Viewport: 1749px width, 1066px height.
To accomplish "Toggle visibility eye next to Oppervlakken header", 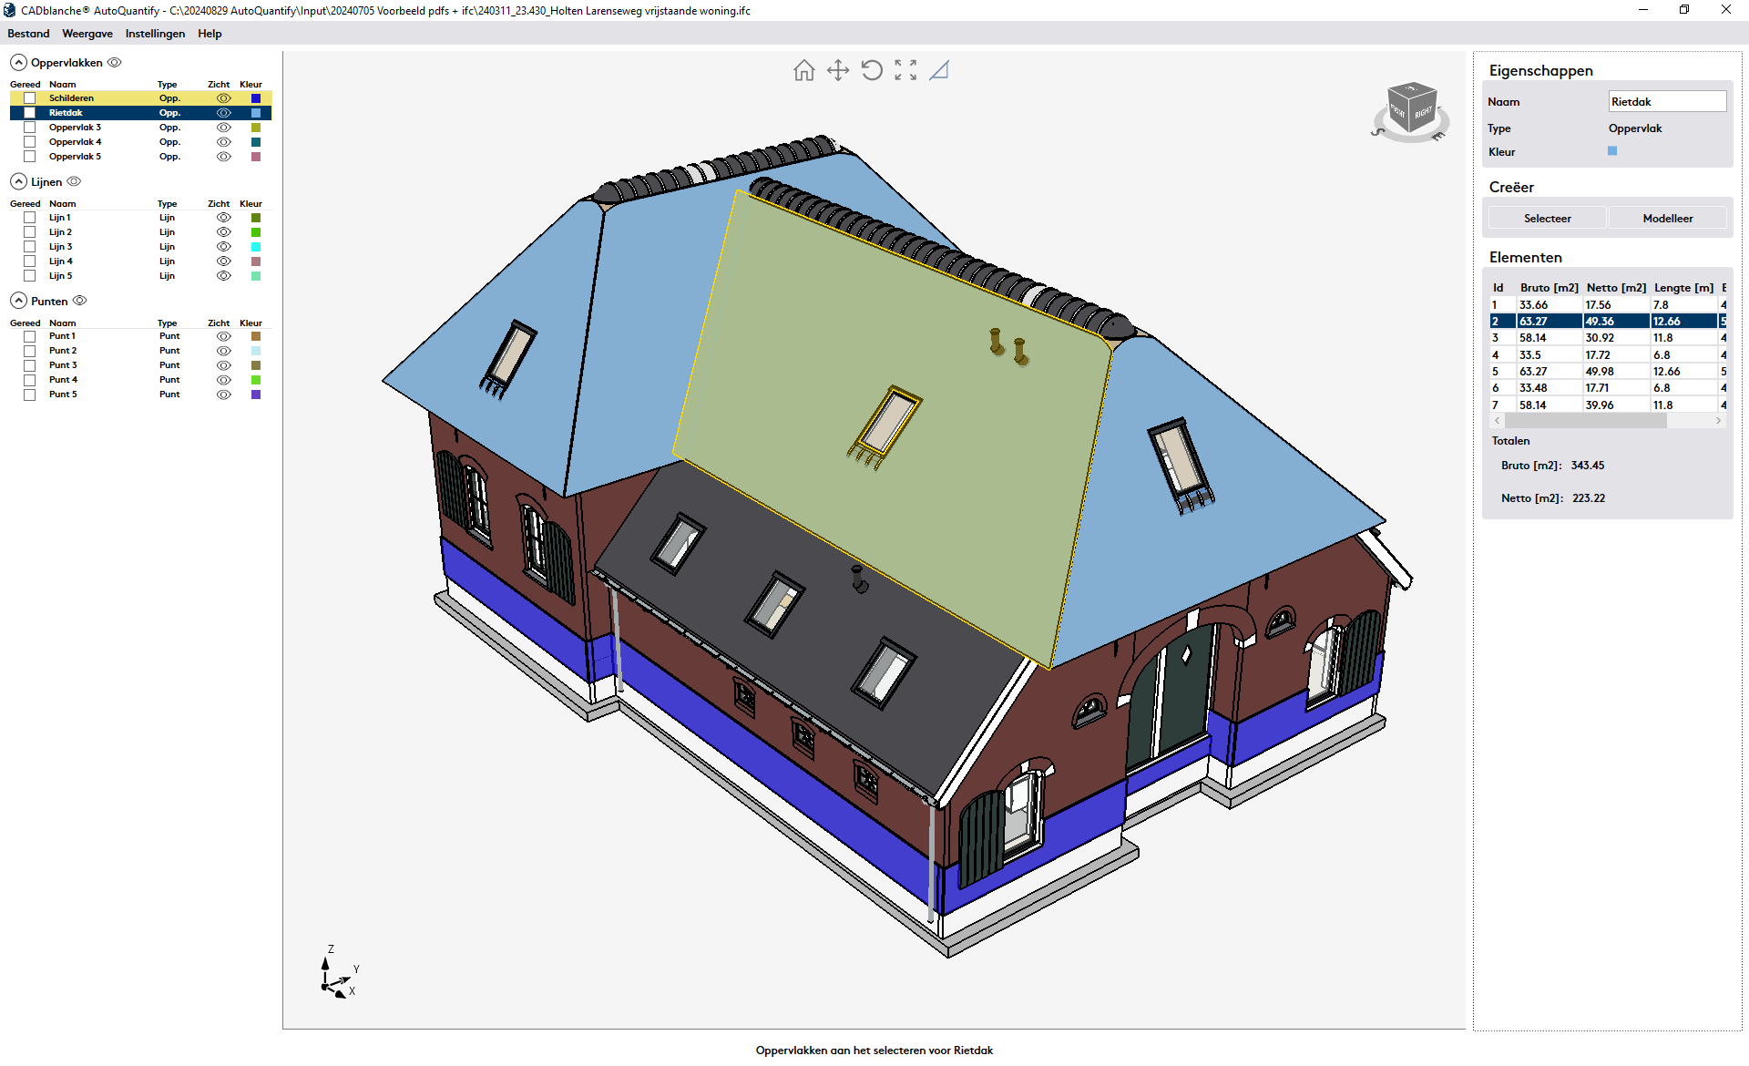I will click(x=115, y=63).
